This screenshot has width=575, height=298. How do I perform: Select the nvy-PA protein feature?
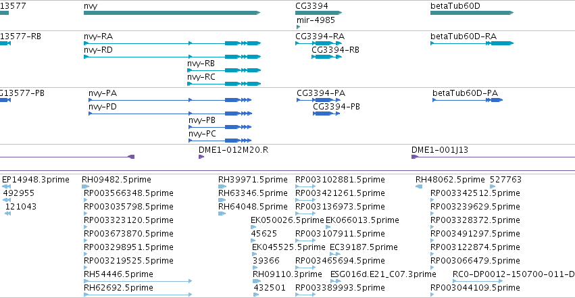click(170, 100)
